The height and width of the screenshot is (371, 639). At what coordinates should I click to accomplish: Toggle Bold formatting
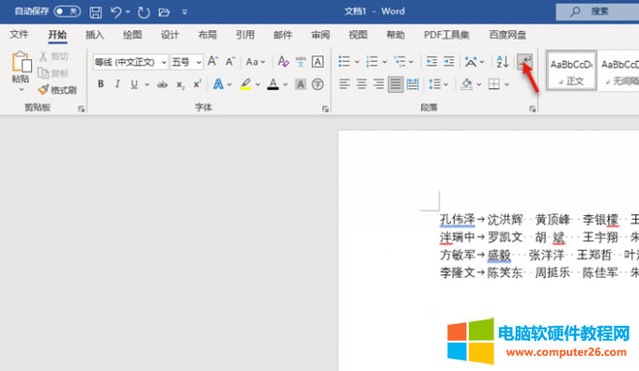101,84
